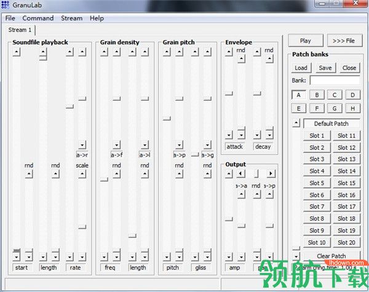Select patch bank A
369x292 pixels.
coord(298,95)
